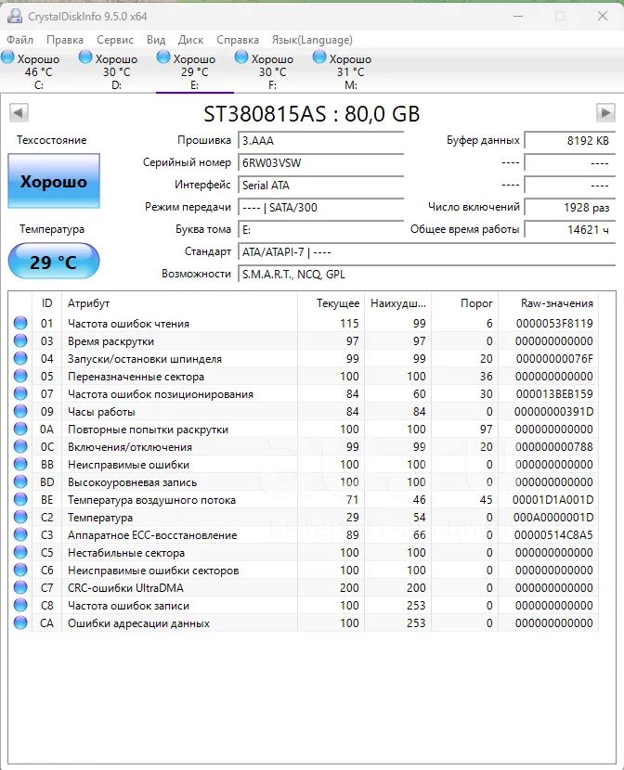Click status icon of attribute 04
Viewport: 624px width, 770px height.
tap(20, 358)
